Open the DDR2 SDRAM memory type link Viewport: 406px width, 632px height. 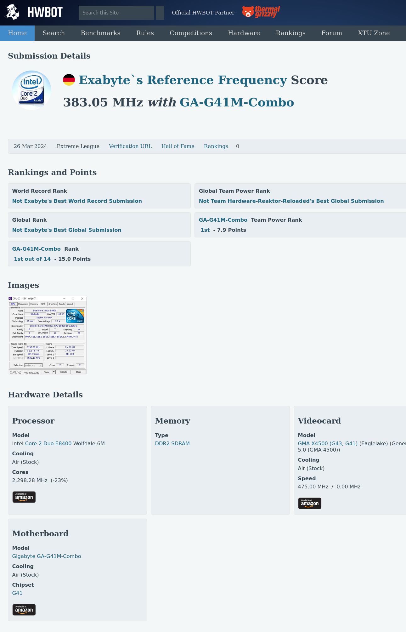172,443
